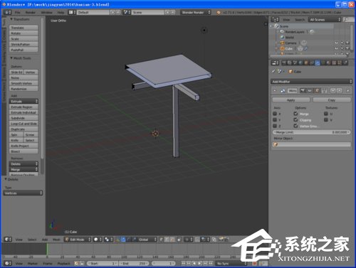Open the Merge dropdown in Remove section
The height and width of the screenshot is (268, 356).
tap(23, 169)
